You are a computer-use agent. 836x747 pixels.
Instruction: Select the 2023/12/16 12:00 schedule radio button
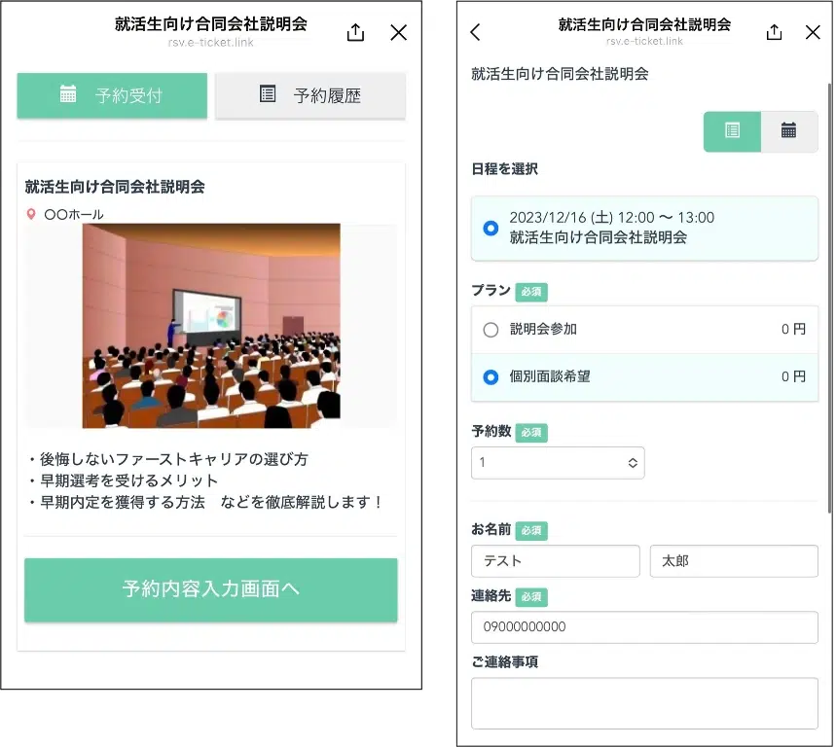[x=491, y=228]
